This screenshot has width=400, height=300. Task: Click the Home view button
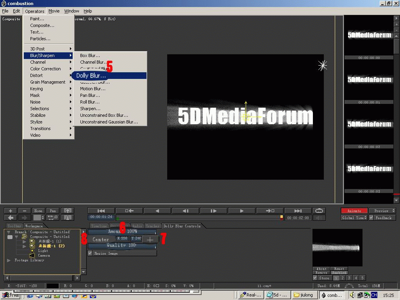pyautogui.click(x=38, y=211)
